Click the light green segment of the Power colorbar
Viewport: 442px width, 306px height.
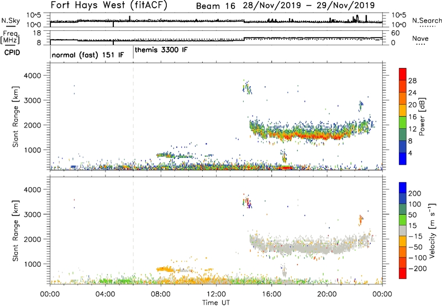pos(403,123)
